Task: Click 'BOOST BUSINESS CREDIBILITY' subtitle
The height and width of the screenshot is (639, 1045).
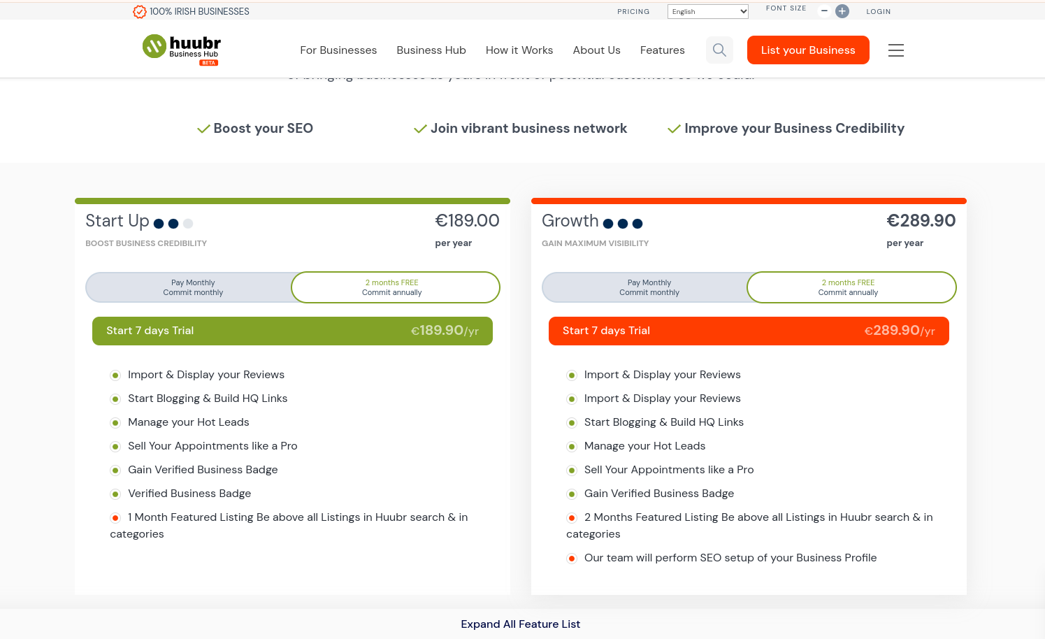Action: pyautogui.click(x=146, y=243)
